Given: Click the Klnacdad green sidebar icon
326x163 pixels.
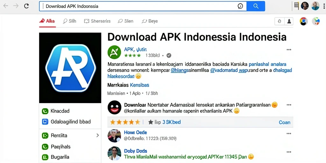Looking at the screenshot, I should tap(45, 111).
